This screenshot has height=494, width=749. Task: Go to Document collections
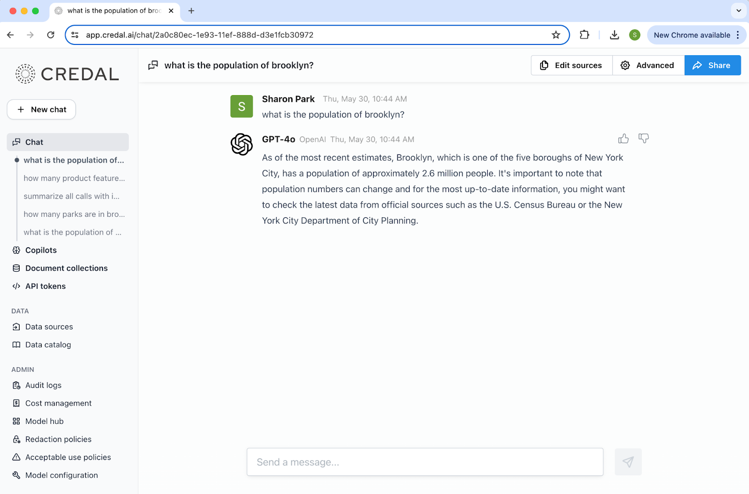pos(66,268)
